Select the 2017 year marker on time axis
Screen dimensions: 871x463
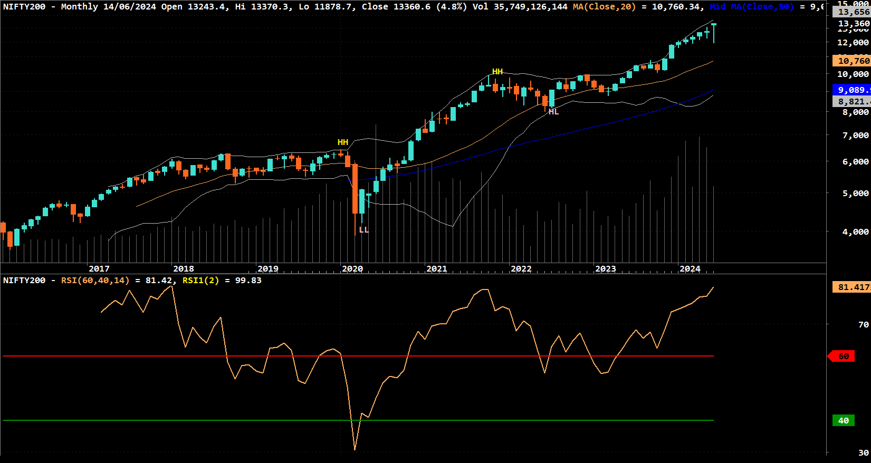[x=99, y=268]
